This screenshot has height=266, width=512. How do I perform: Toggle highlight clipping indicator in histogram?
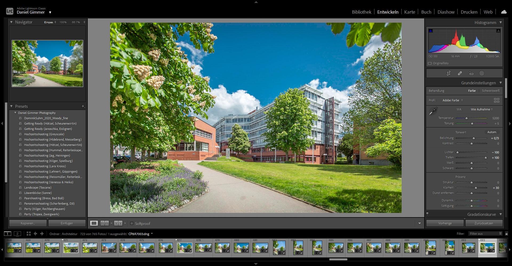(498, 31)
